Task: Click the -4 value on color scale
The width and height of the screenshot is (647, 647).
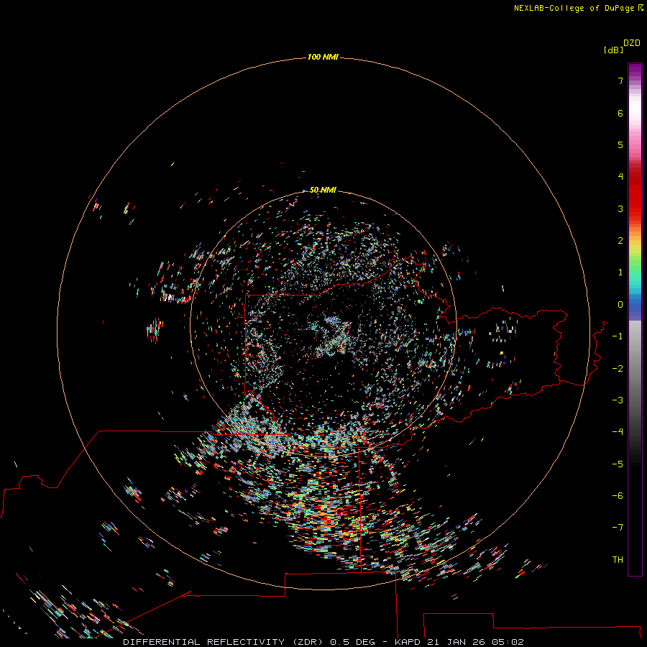Action: (x=618, y=432)
